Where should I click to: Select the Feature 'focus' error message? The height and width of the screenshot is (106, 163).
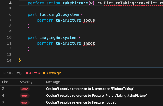[x=81, y=102]
